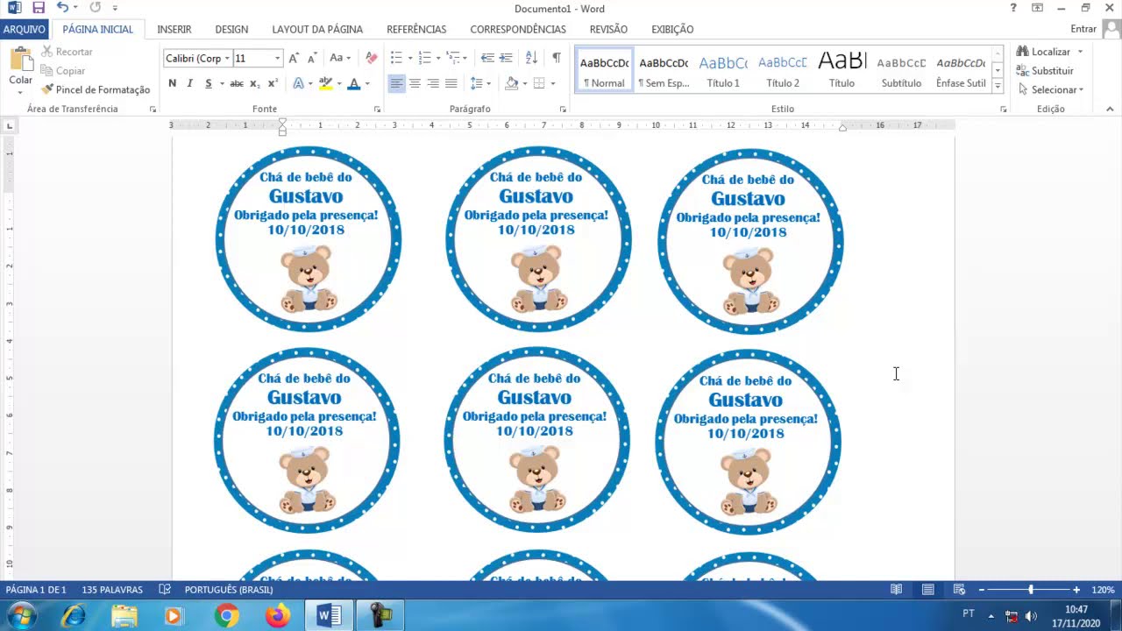Open change case Aa dropdown
The width and height of the screenshot is (1122, 631).
(340, 58)
